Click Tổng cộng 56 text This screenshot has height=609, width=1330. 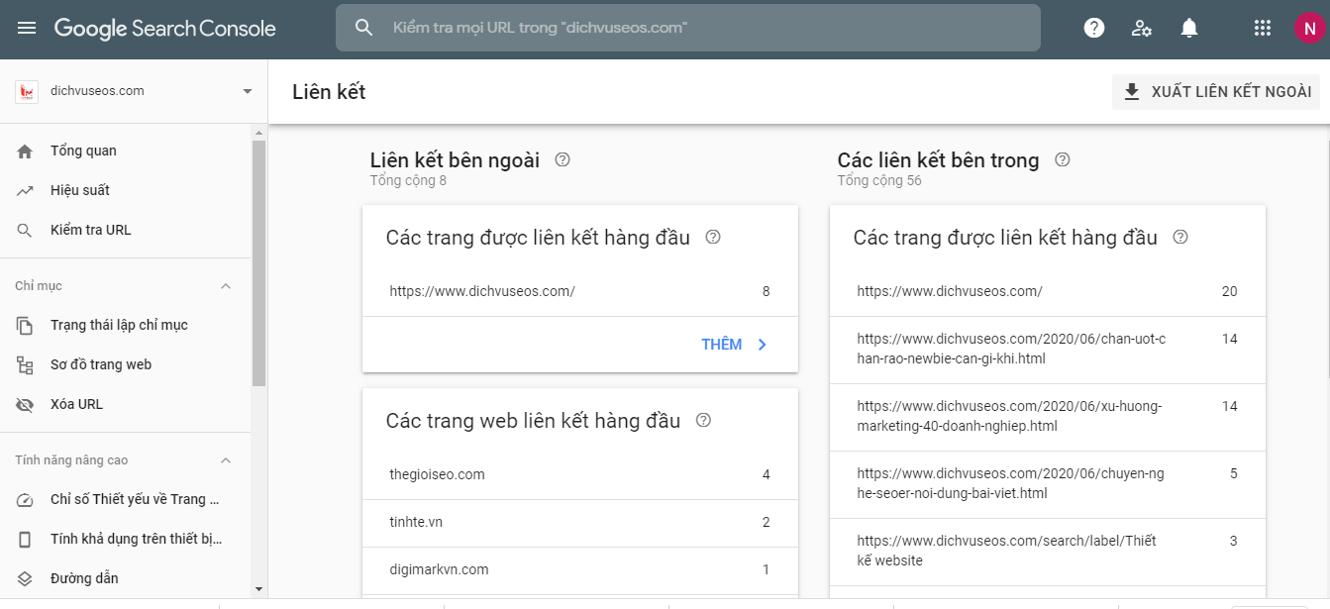click(x=879, y=181)
